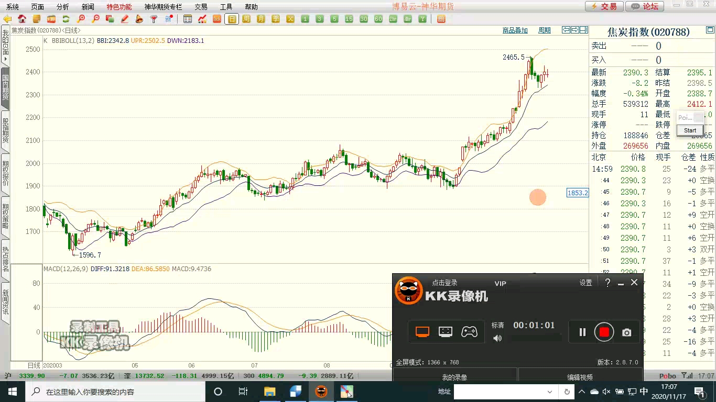The height and width of the screenshot is (402, 716).
Task: Click the Windows Start button
Action: (12, 392)
